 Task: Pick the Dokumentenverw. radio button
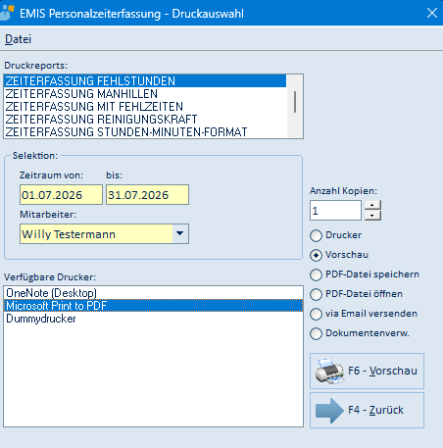[x=316, y=333]
